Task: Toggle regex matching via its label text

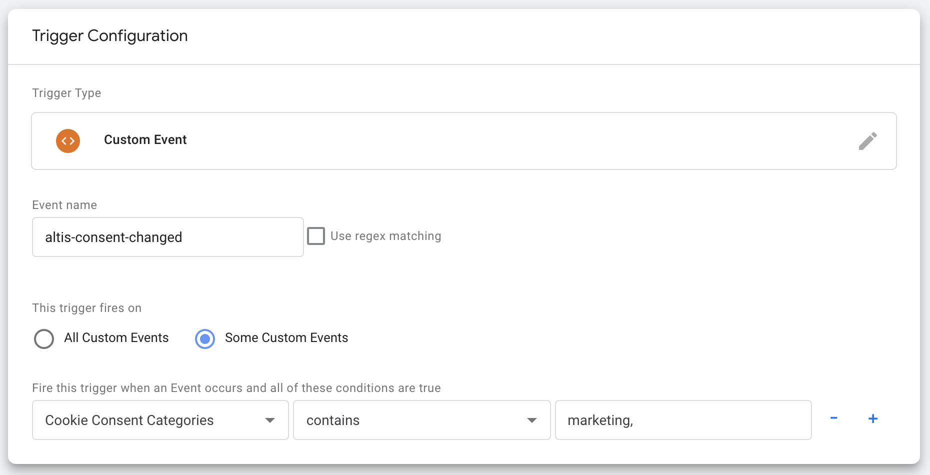Action: (x=385, y=235)
